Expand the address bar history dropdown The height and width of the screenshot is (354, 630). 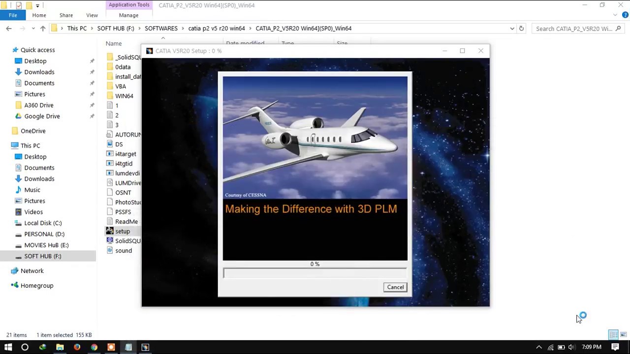tap(512, 29)
